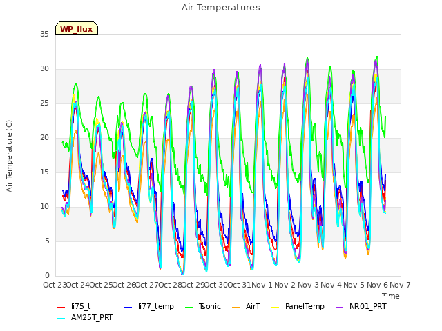Select the PanelTemp legend label
The image size is (442, 331).
tap(305, 306)
